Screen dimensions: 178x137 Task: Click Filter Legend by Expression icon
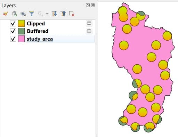pyautogui.click(x=41, y=14)
